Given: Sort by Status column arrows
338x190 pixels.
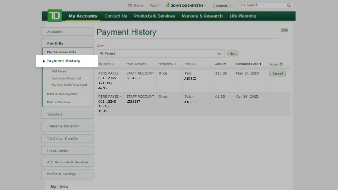Looking at the screenshot, I should coord(196,64).
